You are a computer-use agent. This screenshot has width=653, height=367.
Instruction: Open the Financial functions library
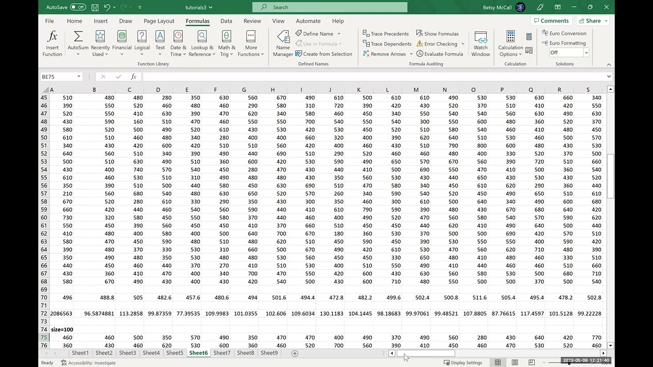click(x=122, y=43)
